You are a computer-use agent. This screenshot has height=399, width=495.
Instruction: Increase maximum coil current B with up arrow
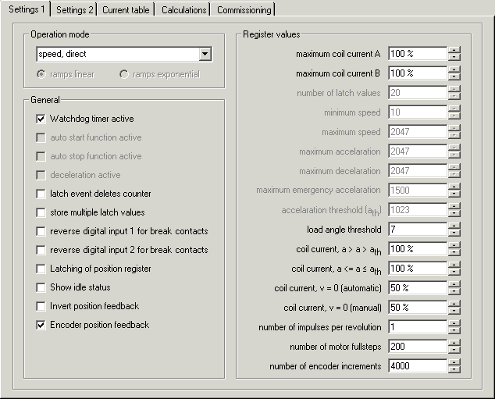pyautogui.click(x=454, y=69)
